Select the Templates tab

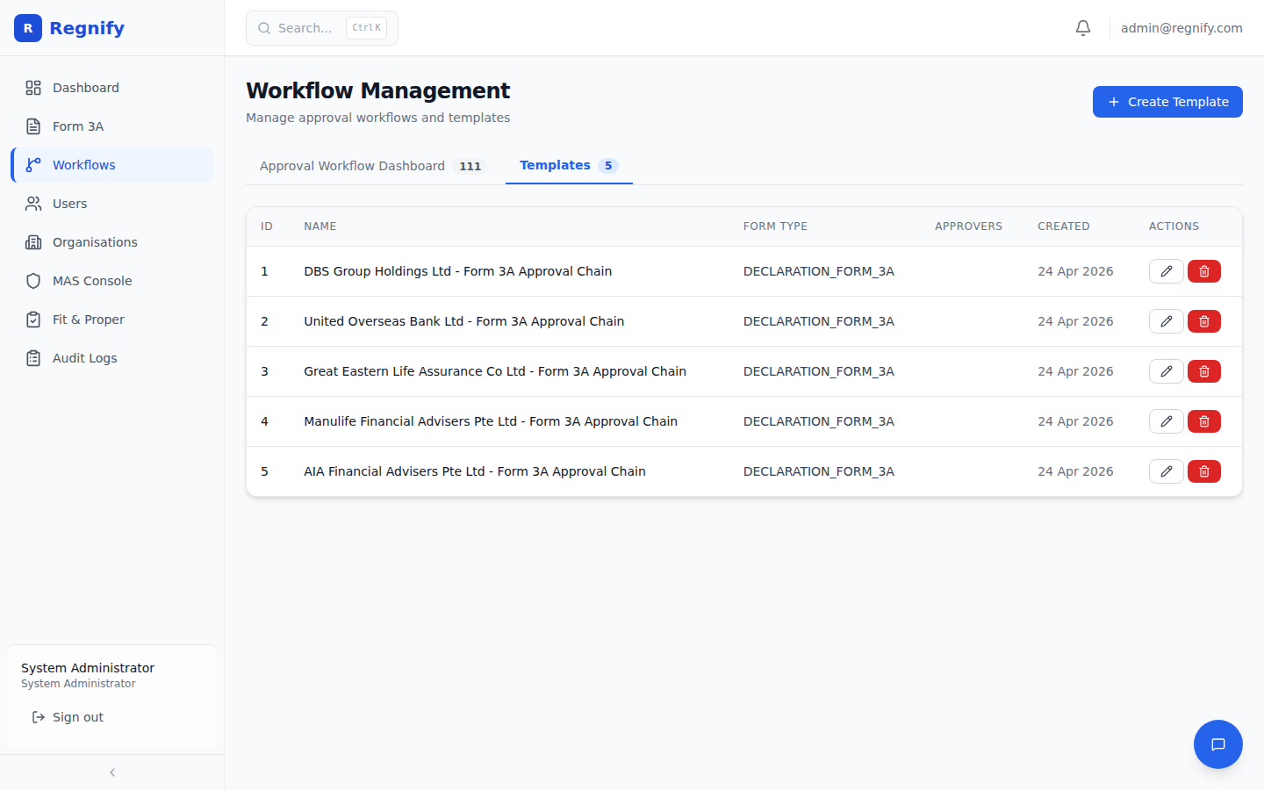click(x=569, y=165)
